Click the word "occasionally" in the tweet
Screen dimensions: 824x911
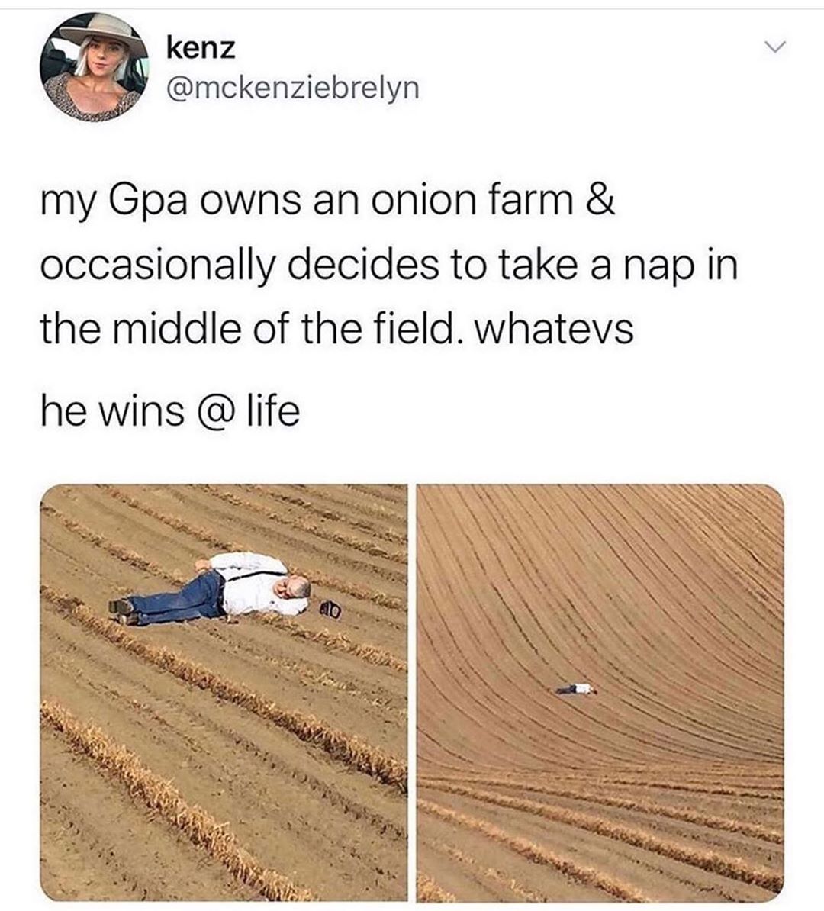(x=157, y=268)
